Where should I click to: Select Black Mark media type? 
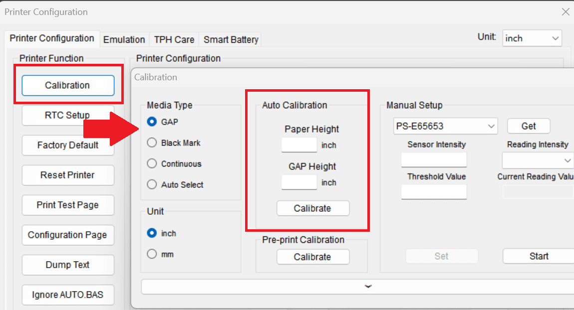pyautogui.click(x=151, y=143)
